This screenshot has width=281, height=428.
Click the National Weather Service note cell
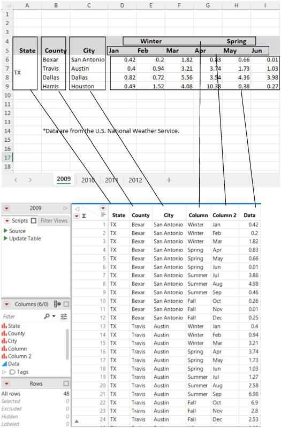(111, 131)
